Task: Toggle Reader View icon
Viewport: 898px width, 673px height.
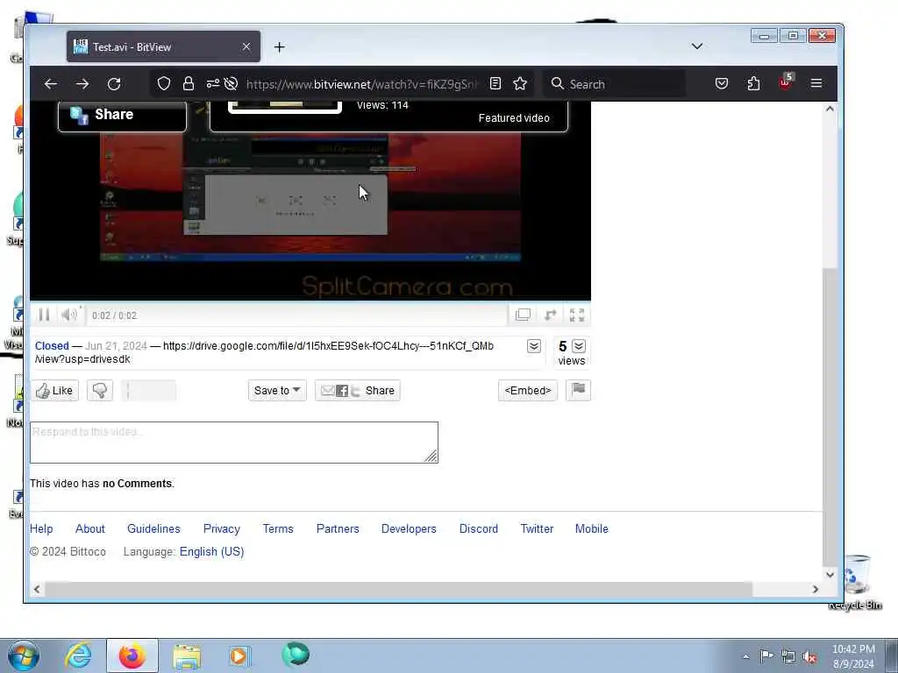Action: pos(495,84)
